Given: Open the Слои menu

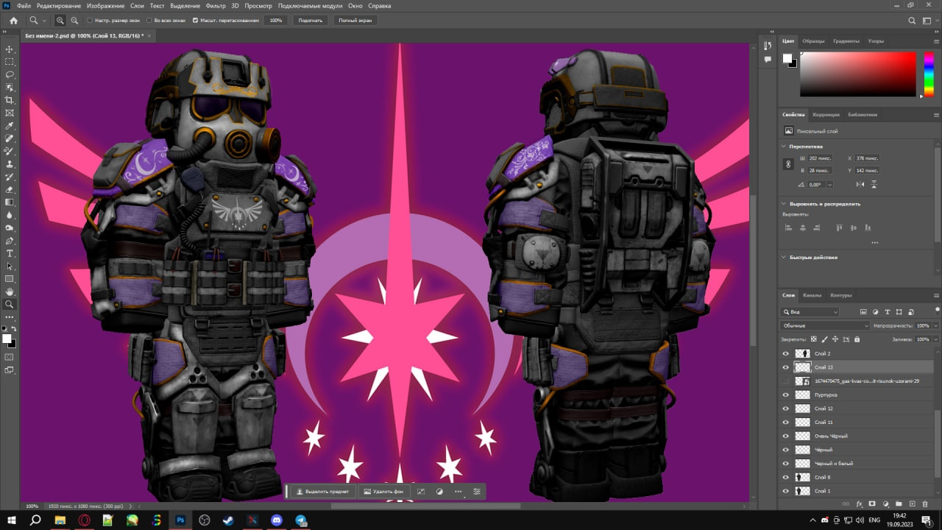Looking at the screenshot, I should coord(137,5).
